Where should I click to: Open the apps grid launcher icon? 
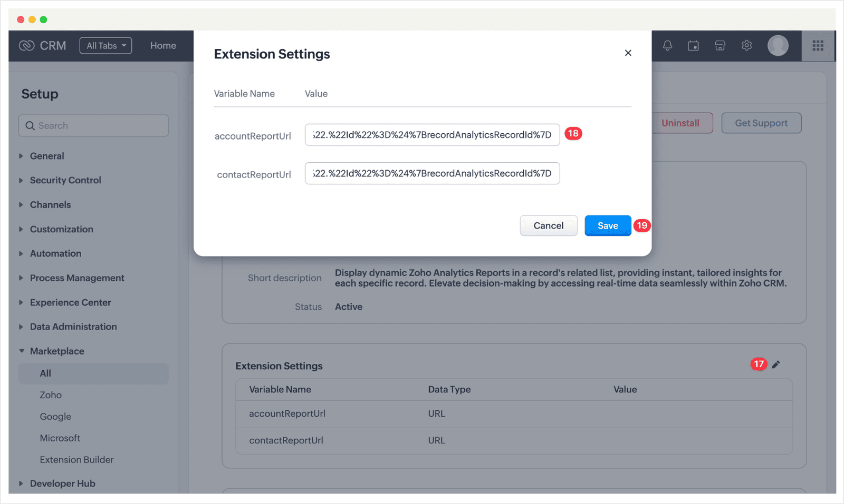(818, 46)
